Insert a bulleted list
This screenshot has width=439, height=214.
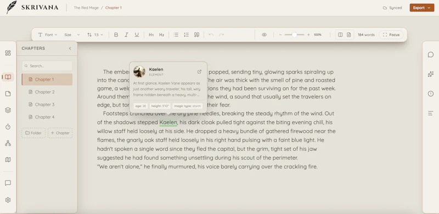tap(176, 35)
